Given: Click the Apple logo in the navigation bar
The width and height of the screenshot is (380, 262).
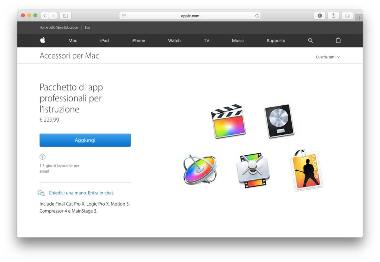Looking at the screenshot, I should 42,40.
